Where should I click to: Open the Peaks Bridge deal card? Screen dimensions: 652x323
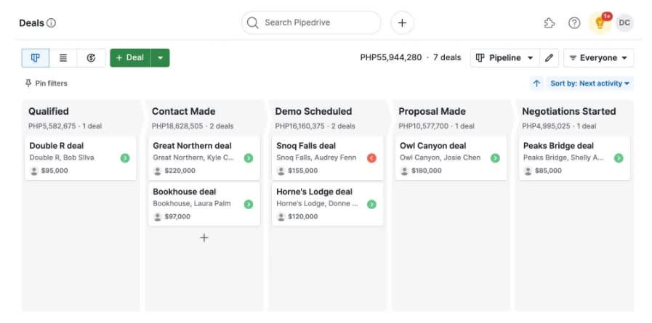(x=574, y=158)
